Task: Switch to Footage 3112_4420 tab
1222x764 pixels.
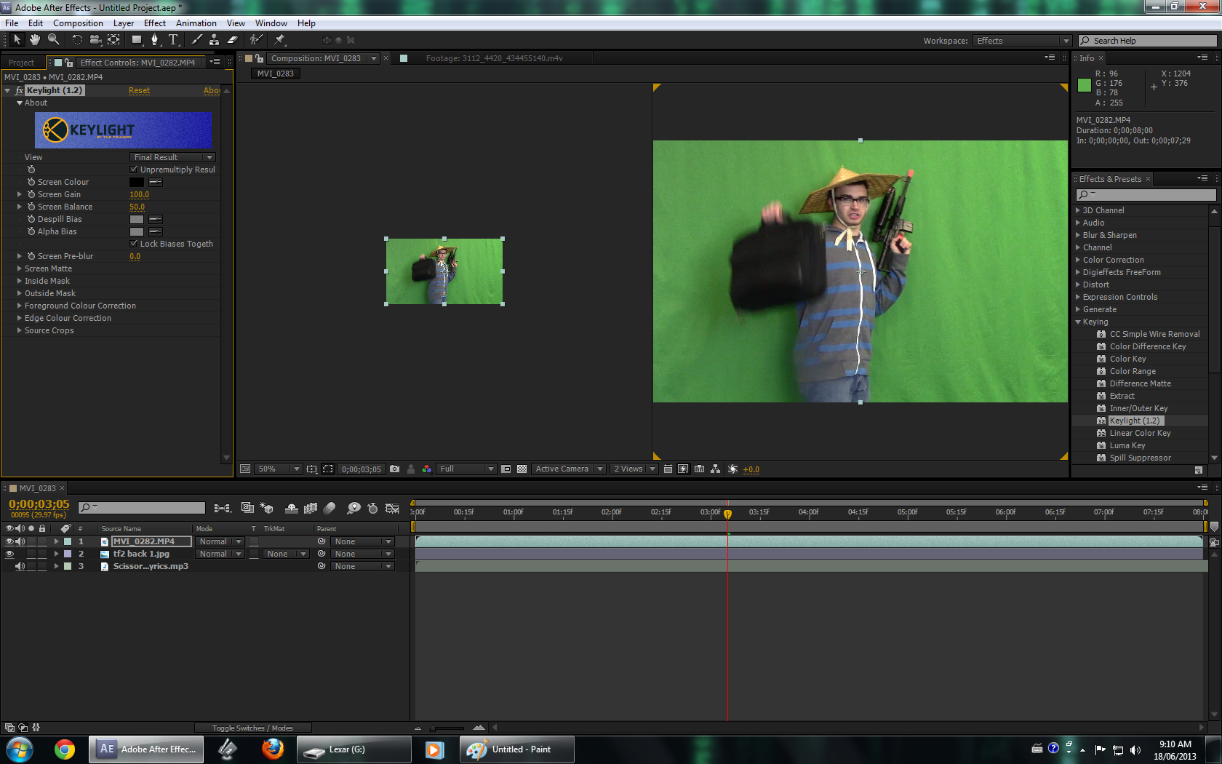Action: pos(494,58)
